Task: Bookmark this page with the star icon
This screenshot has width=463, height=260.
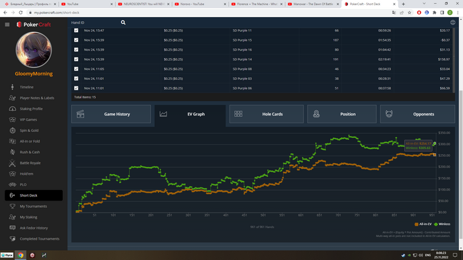Action: point(409,13)
